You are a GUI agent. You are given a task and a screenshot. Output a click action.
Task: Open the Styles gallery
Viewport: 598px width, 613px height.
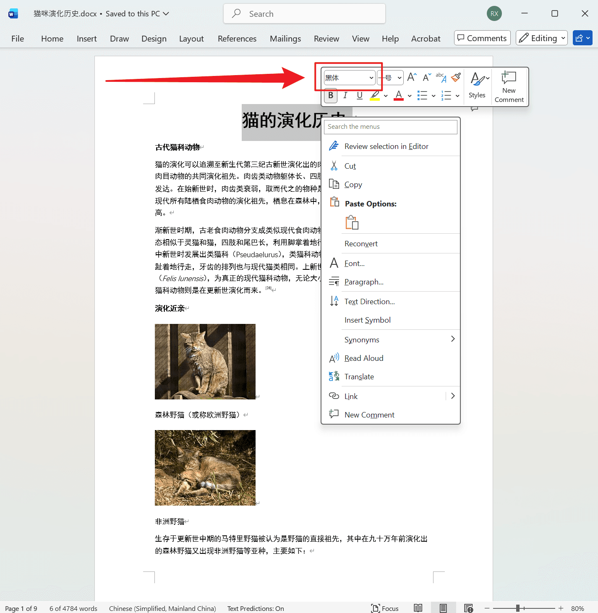[477, 84]
